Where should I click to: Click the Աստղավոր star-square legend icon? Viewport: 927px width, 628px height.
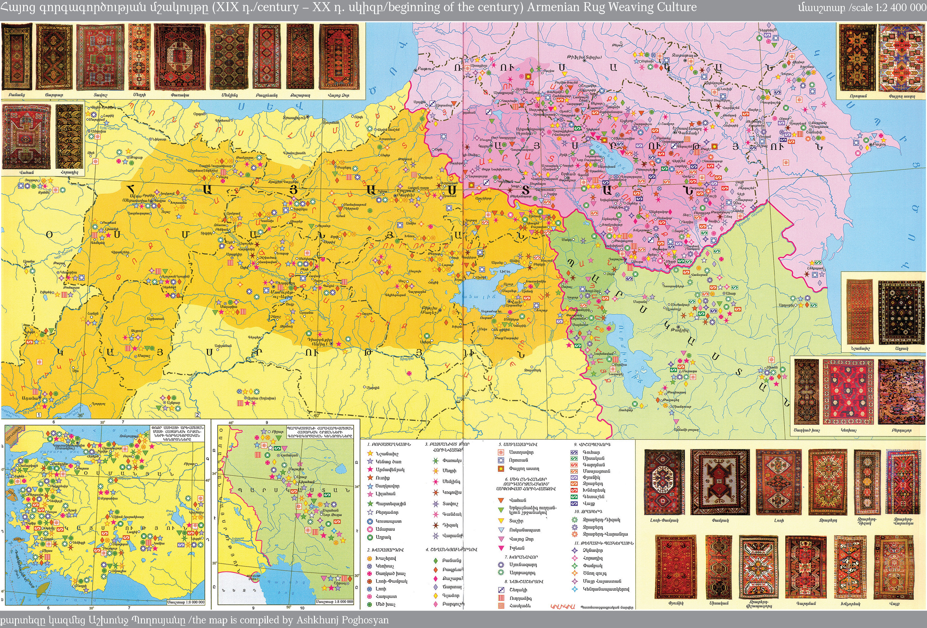tap(501, 452)
